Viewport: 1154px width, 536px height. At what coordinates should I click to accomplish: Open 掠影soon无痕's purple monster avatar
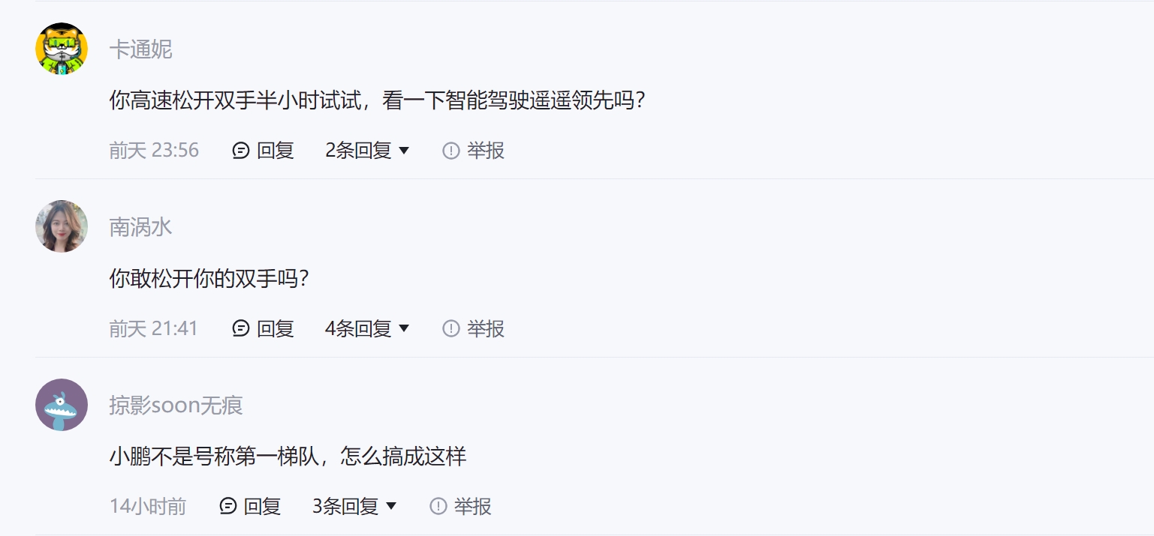[x=62, y=405]
